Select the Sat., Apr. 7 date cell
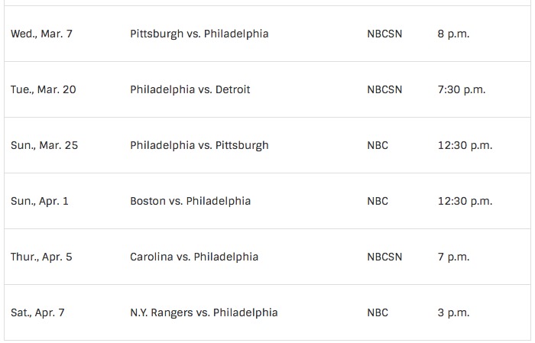This screenshot has height=343, width=535. [37, 312]
